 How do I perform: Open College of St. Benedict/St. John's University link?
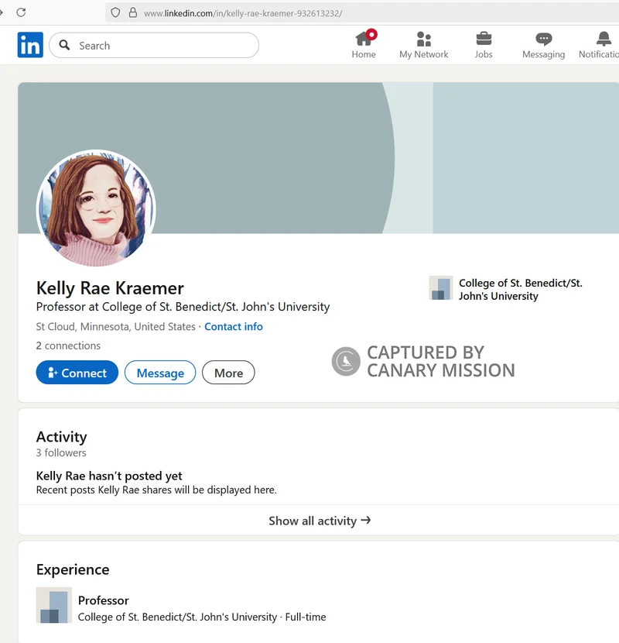[520, 290]
